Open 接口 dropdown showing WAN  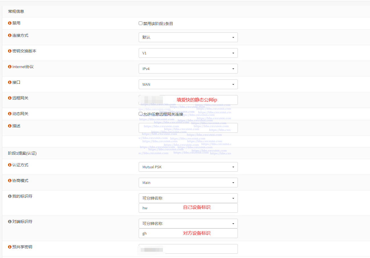188,84
